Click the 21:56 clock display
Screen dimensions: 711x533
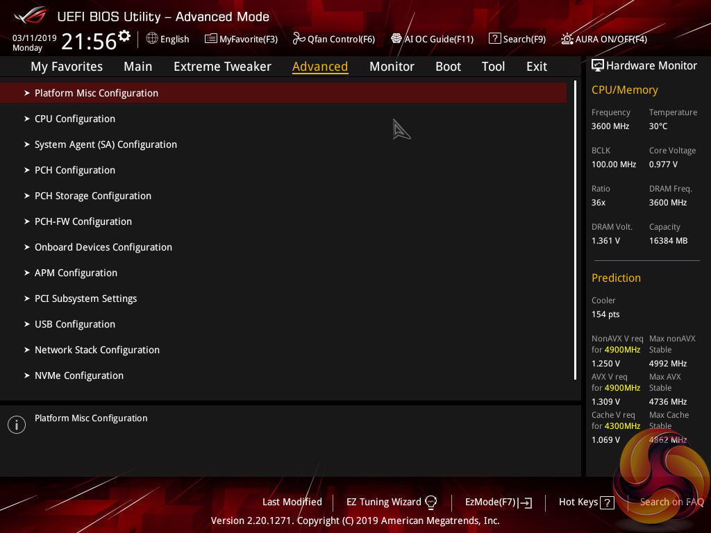click(89, 42)
